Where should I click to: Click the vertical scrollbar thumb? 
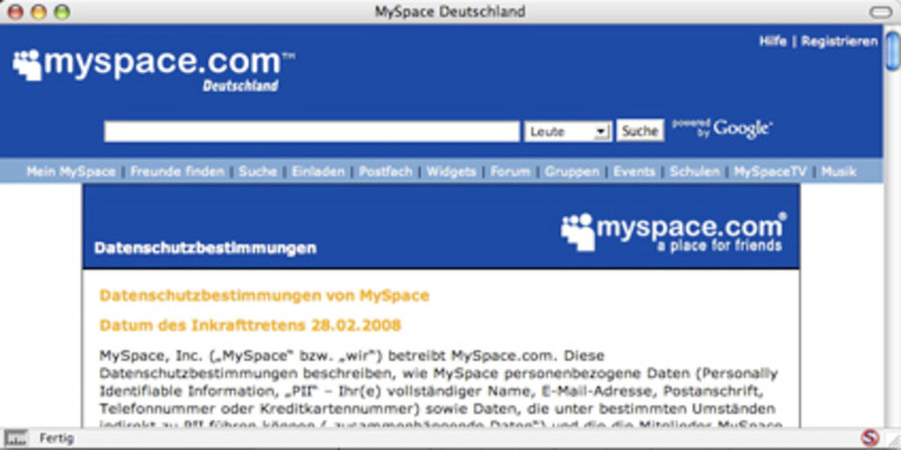pos(892,51)
